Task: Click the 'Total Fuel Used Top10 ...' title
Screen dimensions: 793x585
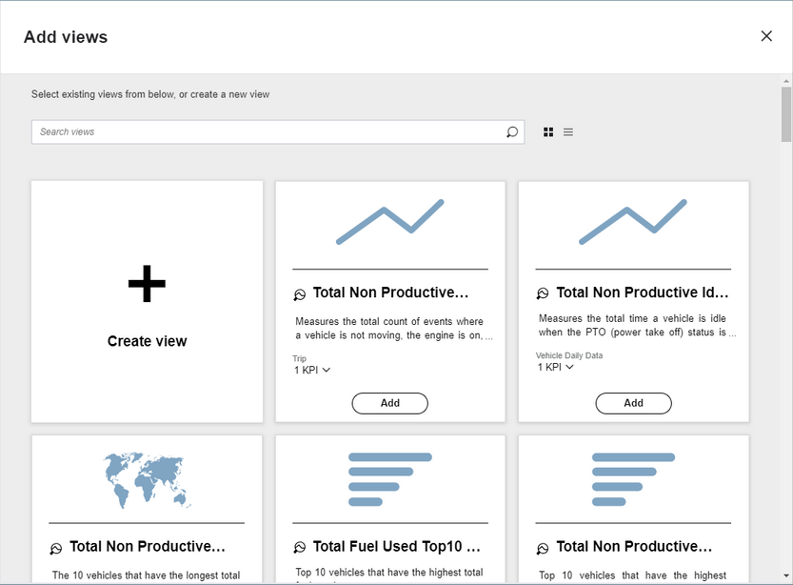Action: 397,547
